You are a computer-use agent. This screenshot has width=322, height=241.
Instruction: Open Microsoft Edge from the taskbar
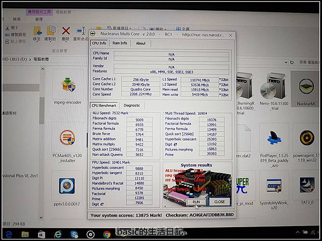pyautogui.click(x=9, y=234)
